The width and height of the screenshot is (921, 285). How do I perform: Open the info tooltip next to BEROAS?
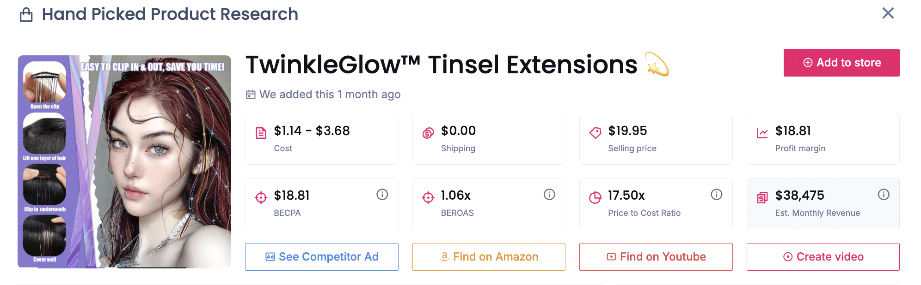click(549, 194)
